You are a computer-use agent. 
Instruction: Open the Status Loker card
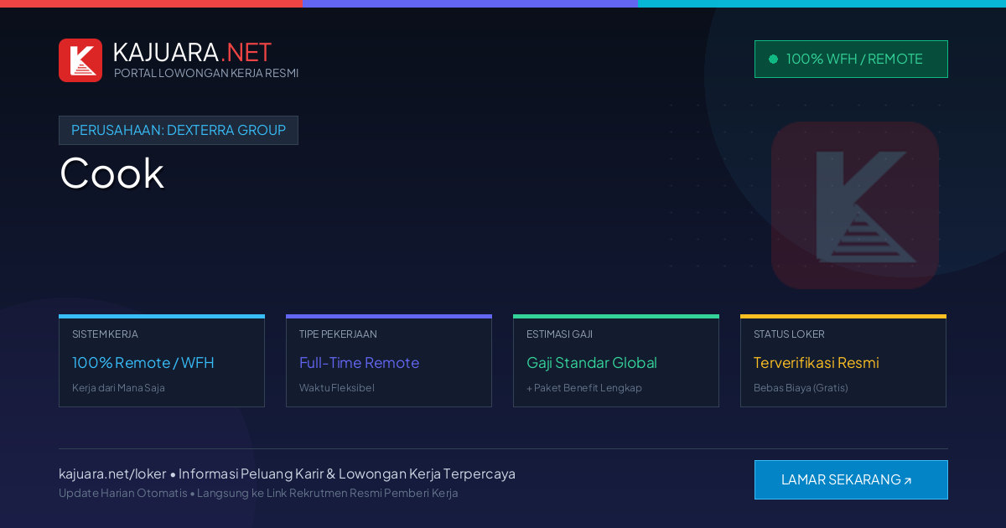coord(843,360)
